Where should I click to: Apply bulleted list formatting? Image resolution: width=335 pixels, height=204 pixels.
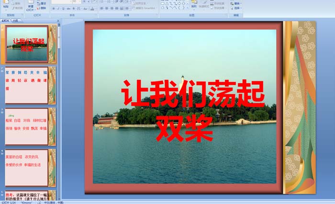click(102, 1)
